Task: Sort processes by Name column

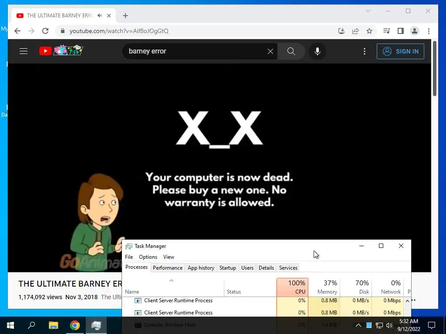Action: point(173,287)
